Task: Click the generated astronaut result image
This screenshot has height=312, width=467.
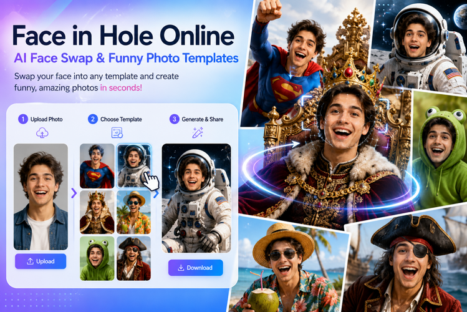Action: [x=196, y=198]
